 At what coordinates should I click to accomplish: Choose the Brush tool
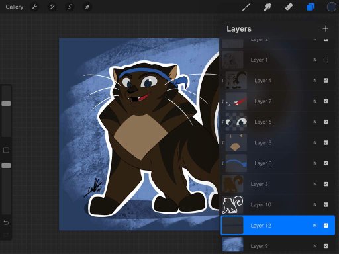pos(246,7)
